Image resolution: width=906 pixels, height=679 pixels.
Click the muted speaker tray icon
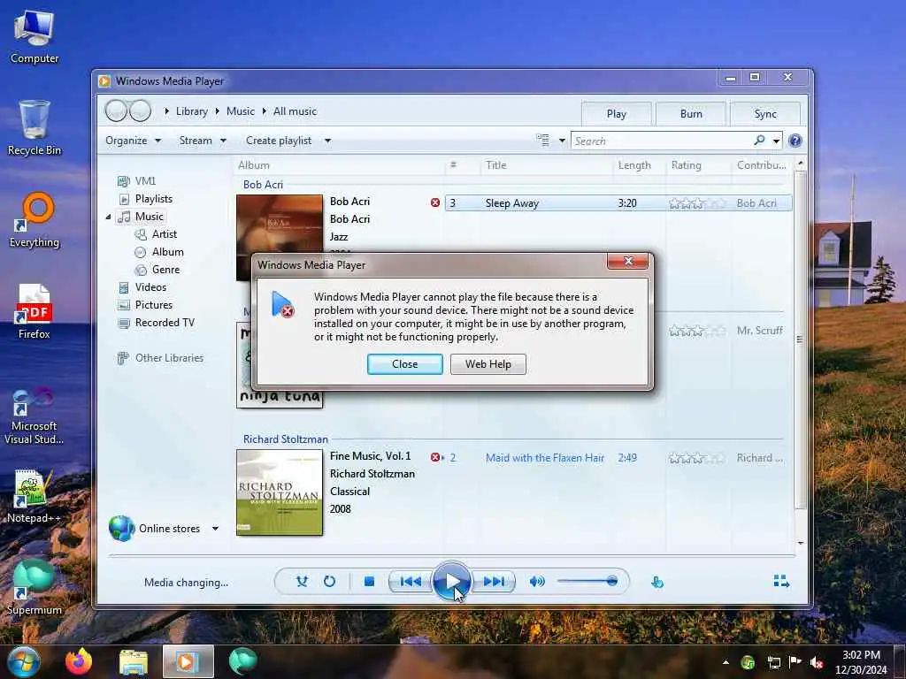pos(817,662)
